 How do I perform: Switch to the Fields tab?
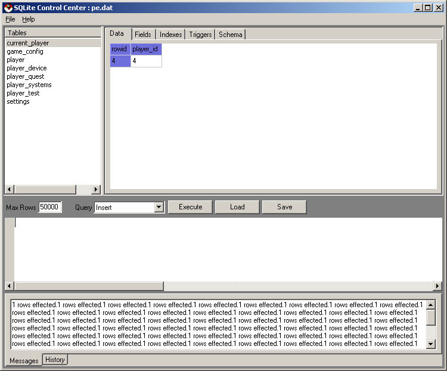click(x=143, y=35)
